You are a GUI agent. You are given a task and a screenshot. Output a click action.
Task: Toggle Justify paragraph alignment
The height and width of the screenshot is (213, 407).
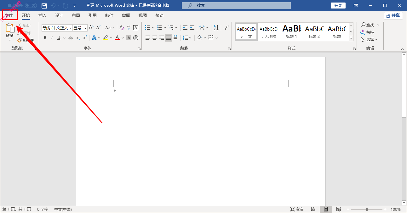click(x=169, y=38)
